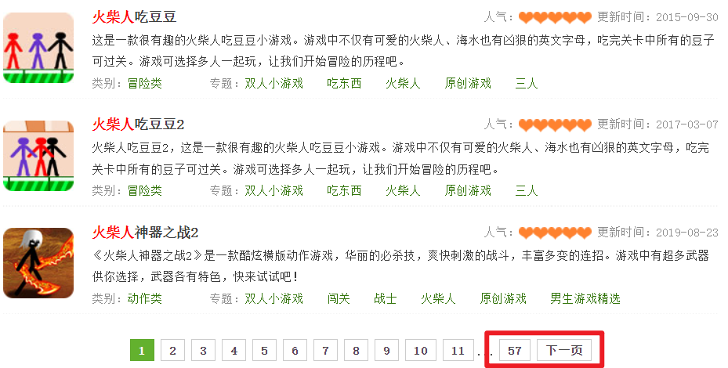This screenshot has width=728, height=368.
Task: Open 战士 topic tag
Action: coord(386,298)
